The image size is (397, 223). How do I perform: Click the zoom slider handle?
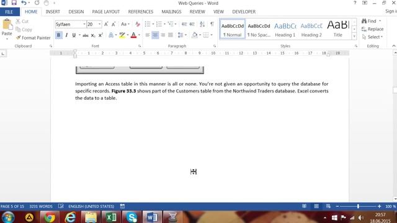click(358, 206)
